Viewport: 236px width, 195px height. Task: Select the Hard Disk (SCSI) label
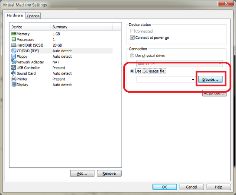tap(30, 45)
